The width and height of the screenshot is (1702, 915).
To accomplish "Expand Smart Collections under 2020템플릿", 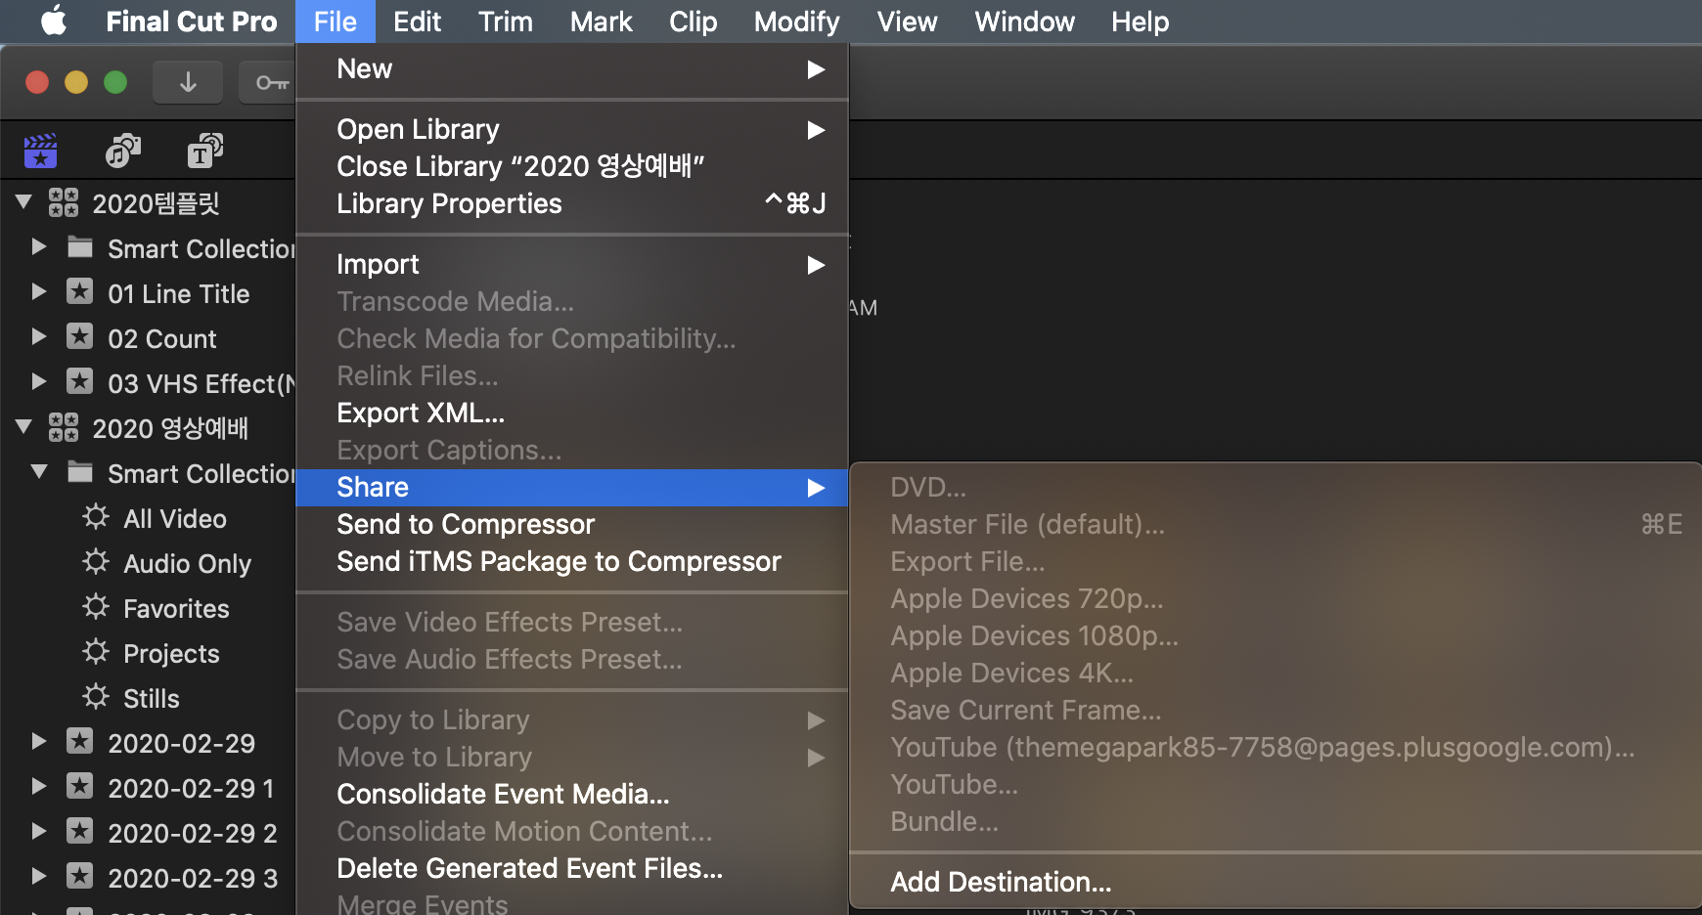I will tap(39, 246).
